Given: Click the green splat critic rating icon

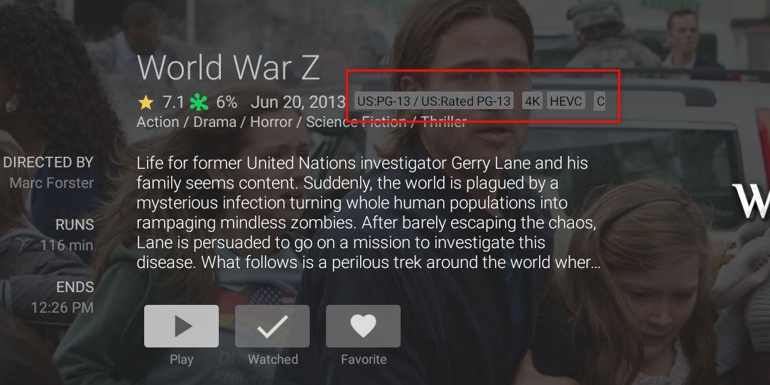Looking at the screenshot, I should 199,102.
